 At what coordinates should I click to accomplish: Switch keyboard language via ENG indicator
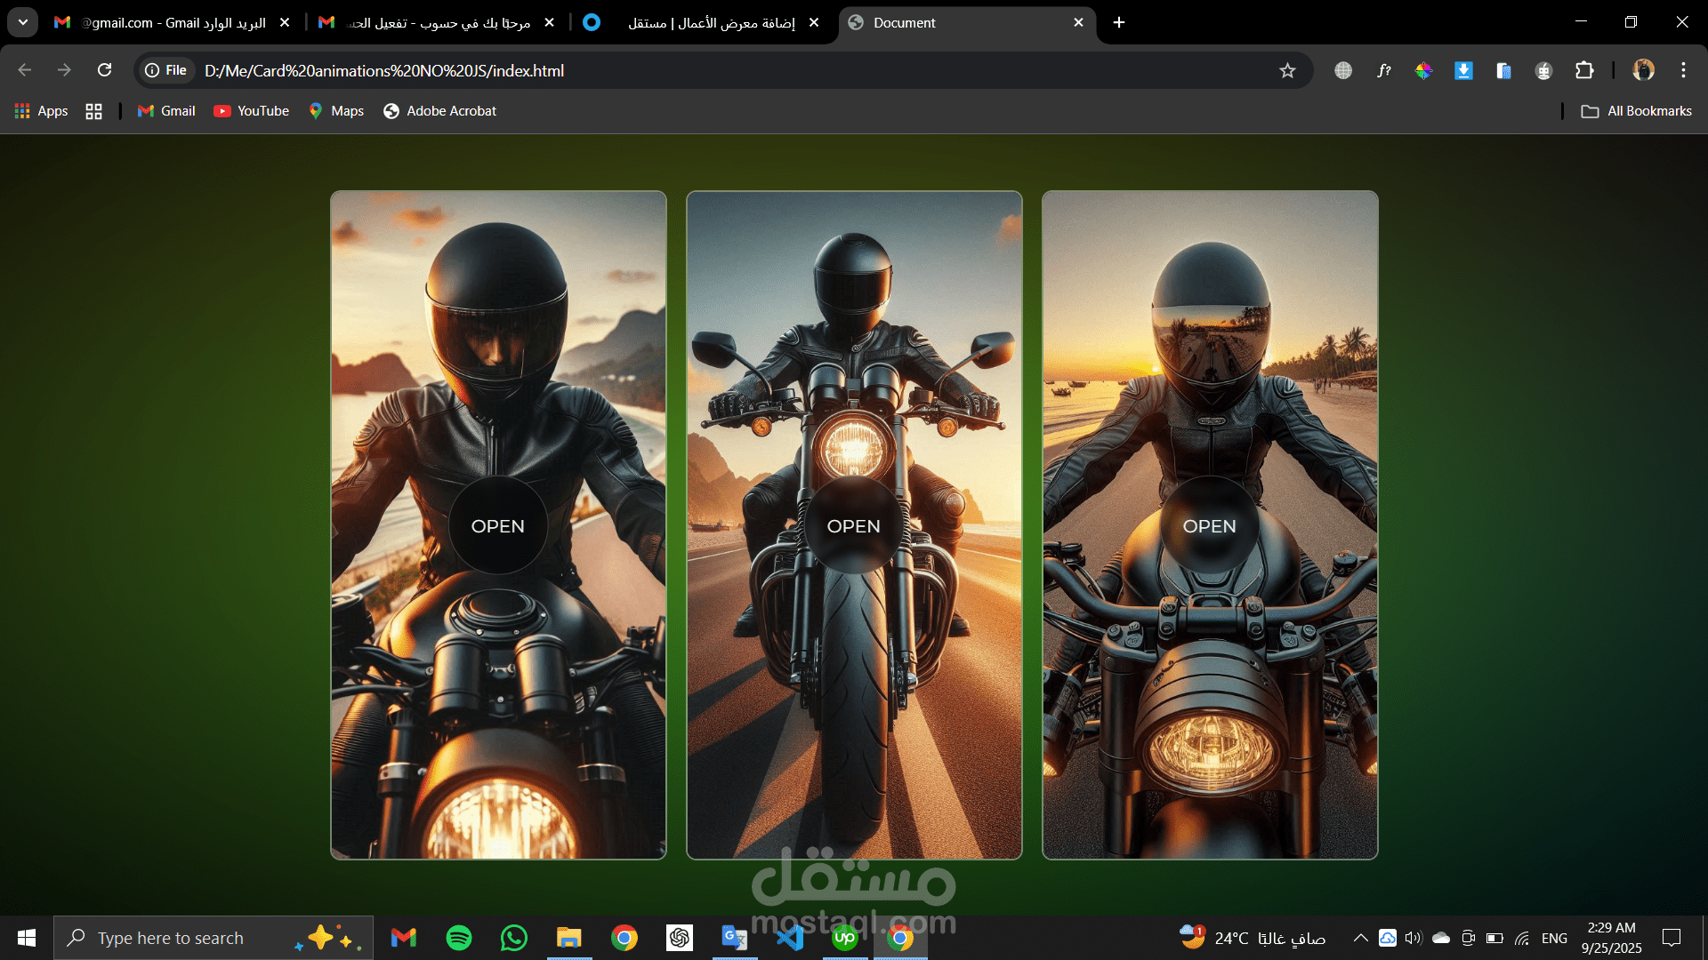(1554, 937)
